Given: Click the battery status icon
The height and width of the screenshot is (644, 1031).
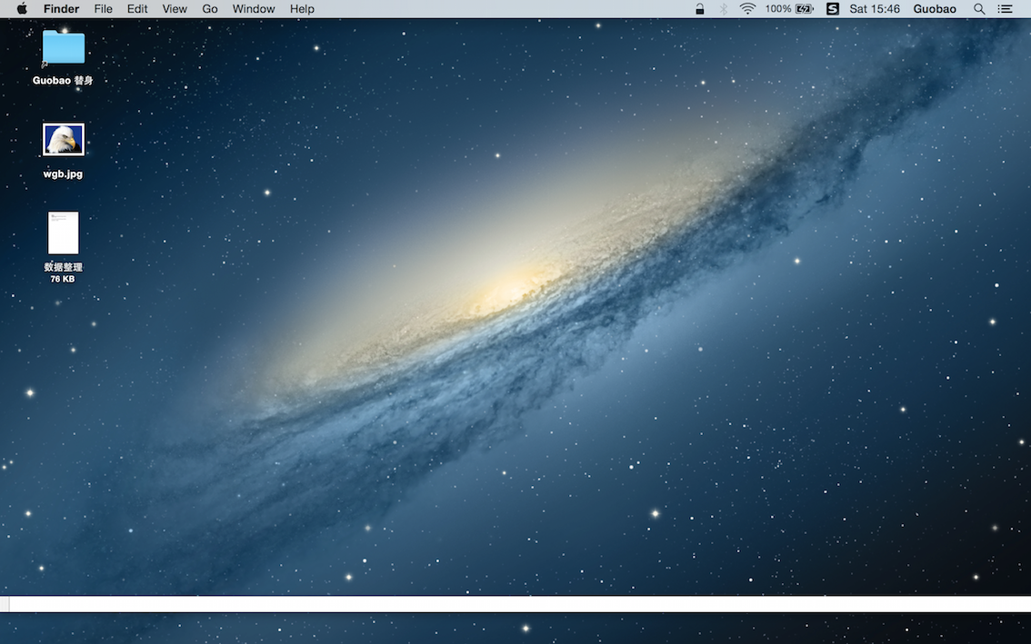Looking at the screenshot, I should (804, 9).
